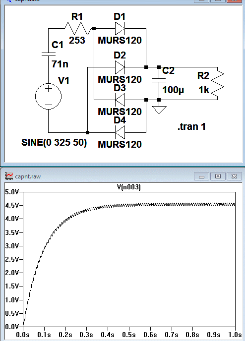Select the D4 diode symbol
Screen dimensions: 245x341
click(120, 132)
